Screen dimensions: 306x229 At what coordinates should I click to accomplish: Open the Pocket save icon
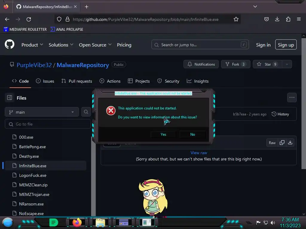[x=266, y=19]
